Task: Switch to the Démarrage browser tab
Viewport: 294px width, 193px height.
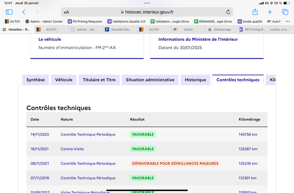Action: (223, 29)
